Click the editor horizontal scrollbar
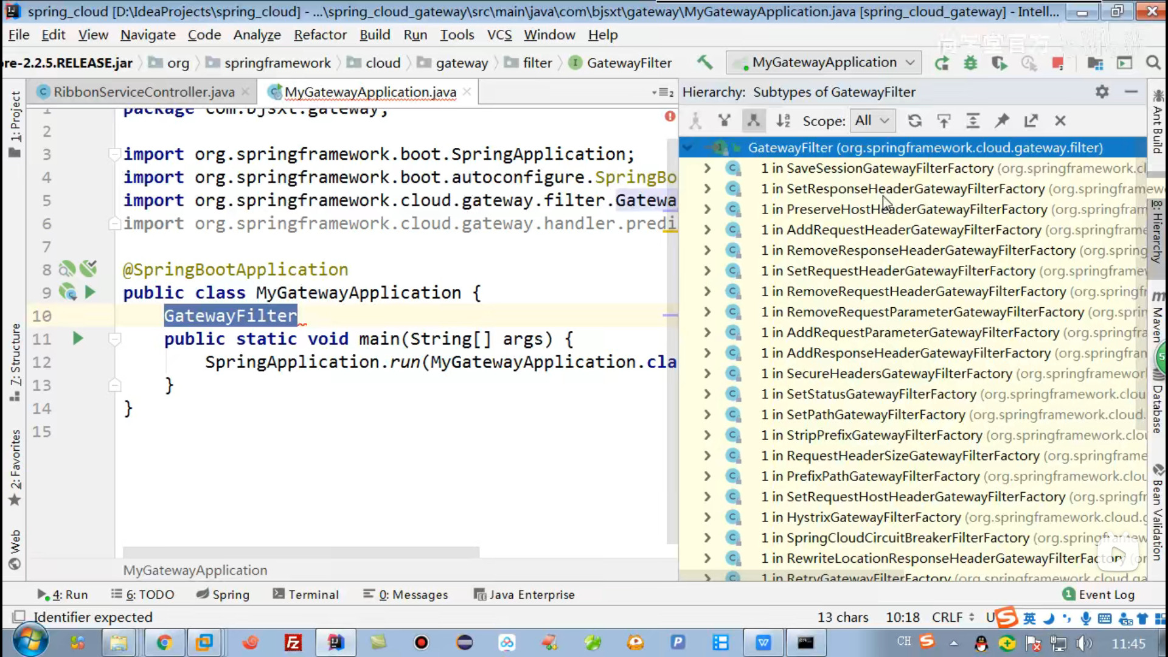The image size is (1168, 657). point(301,552)
